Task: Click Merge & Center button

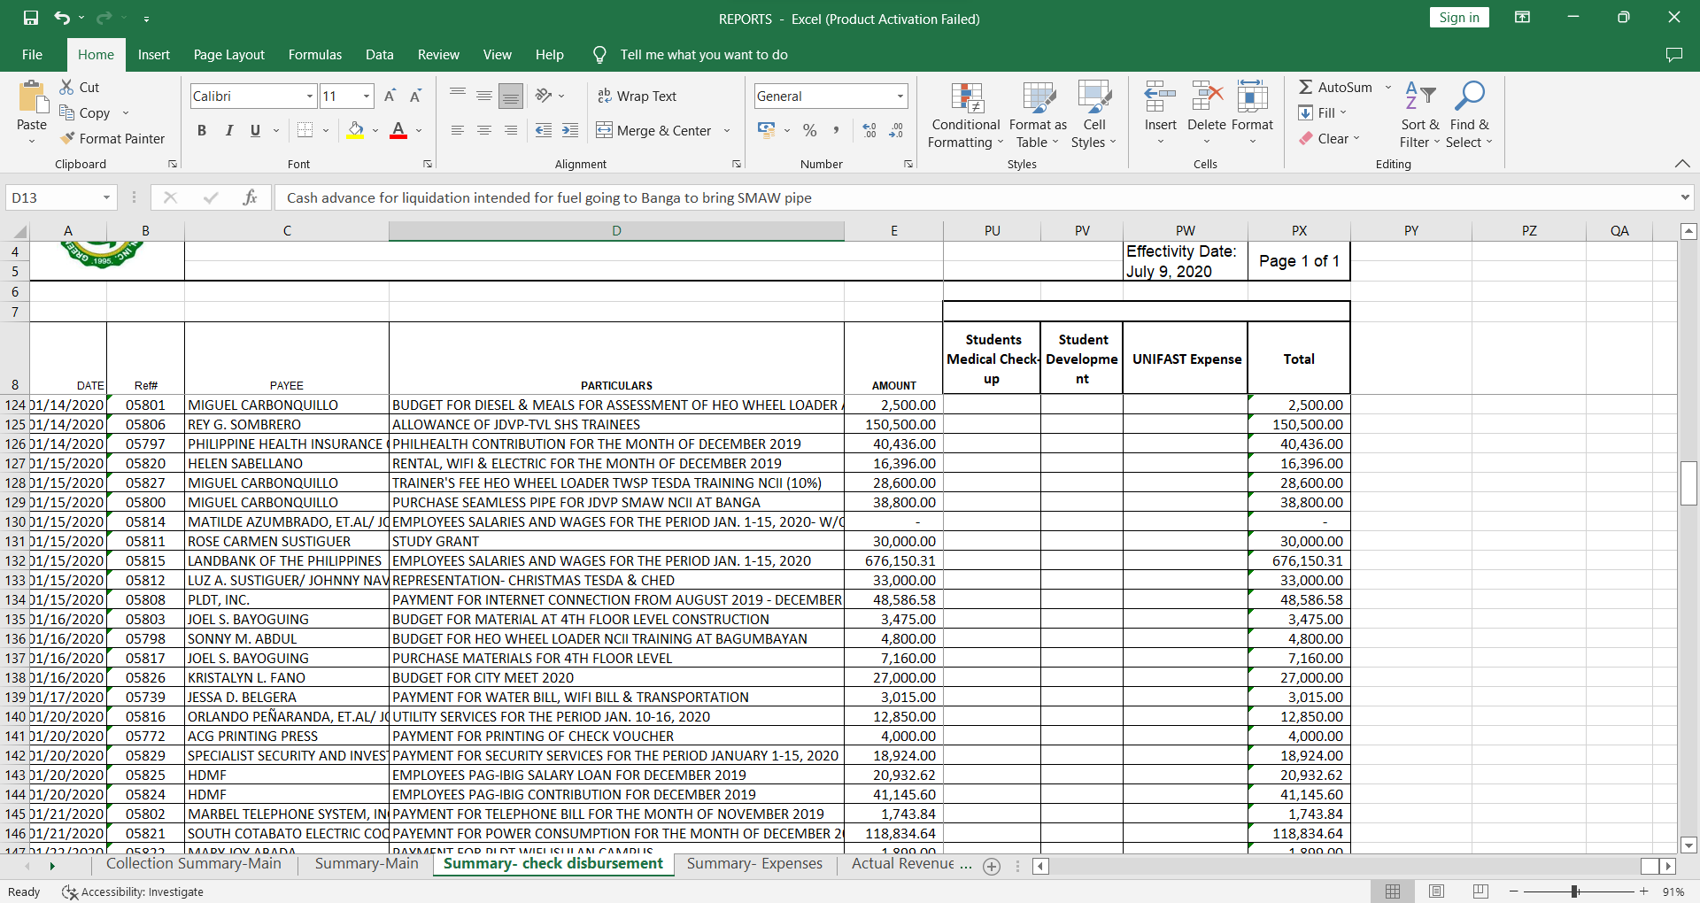Action: (x=654, y=130)
